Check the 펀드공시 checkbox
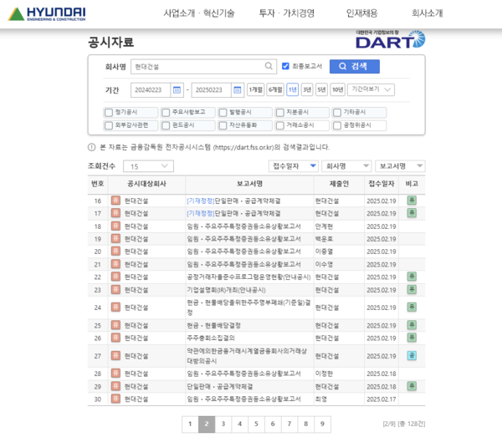Screen dimensions: 502x437 pyautogui.click(x=166, y=125)
